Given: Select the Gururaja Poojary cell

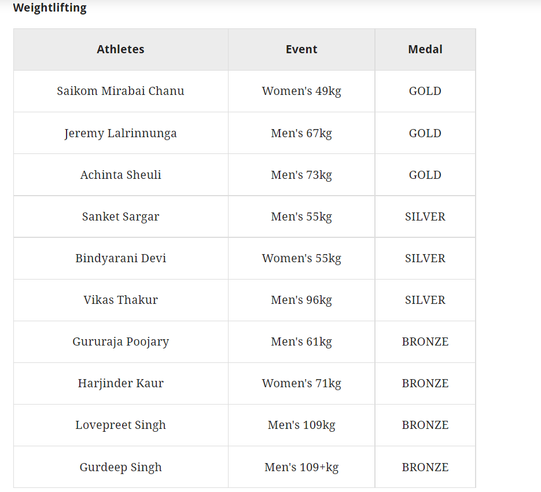Looking at the screenshot, I should (120, 342).
